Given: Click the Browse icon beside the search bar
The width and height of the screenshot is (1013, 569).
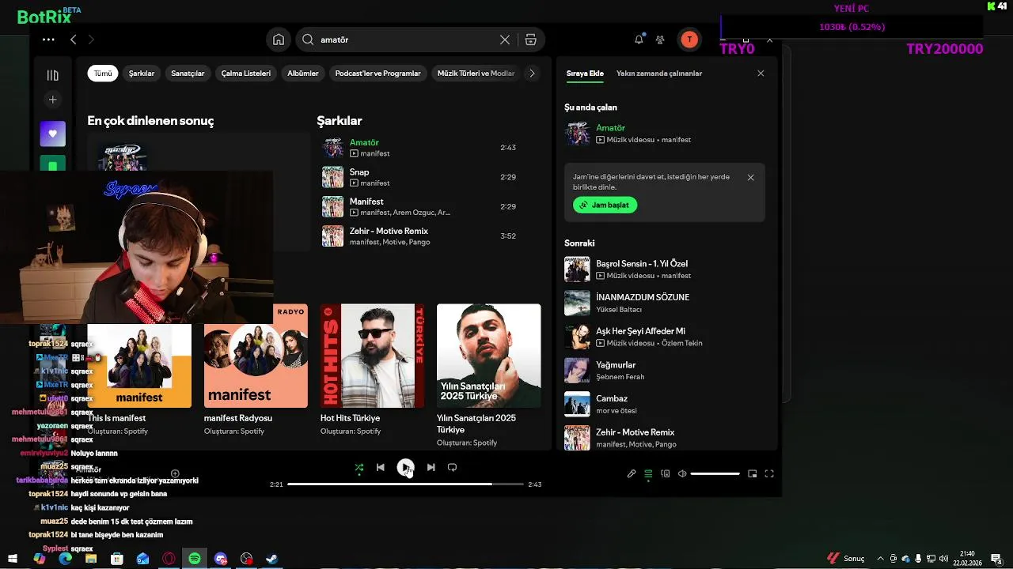Looking at the screenshot, I should click(x=530, y=40).
